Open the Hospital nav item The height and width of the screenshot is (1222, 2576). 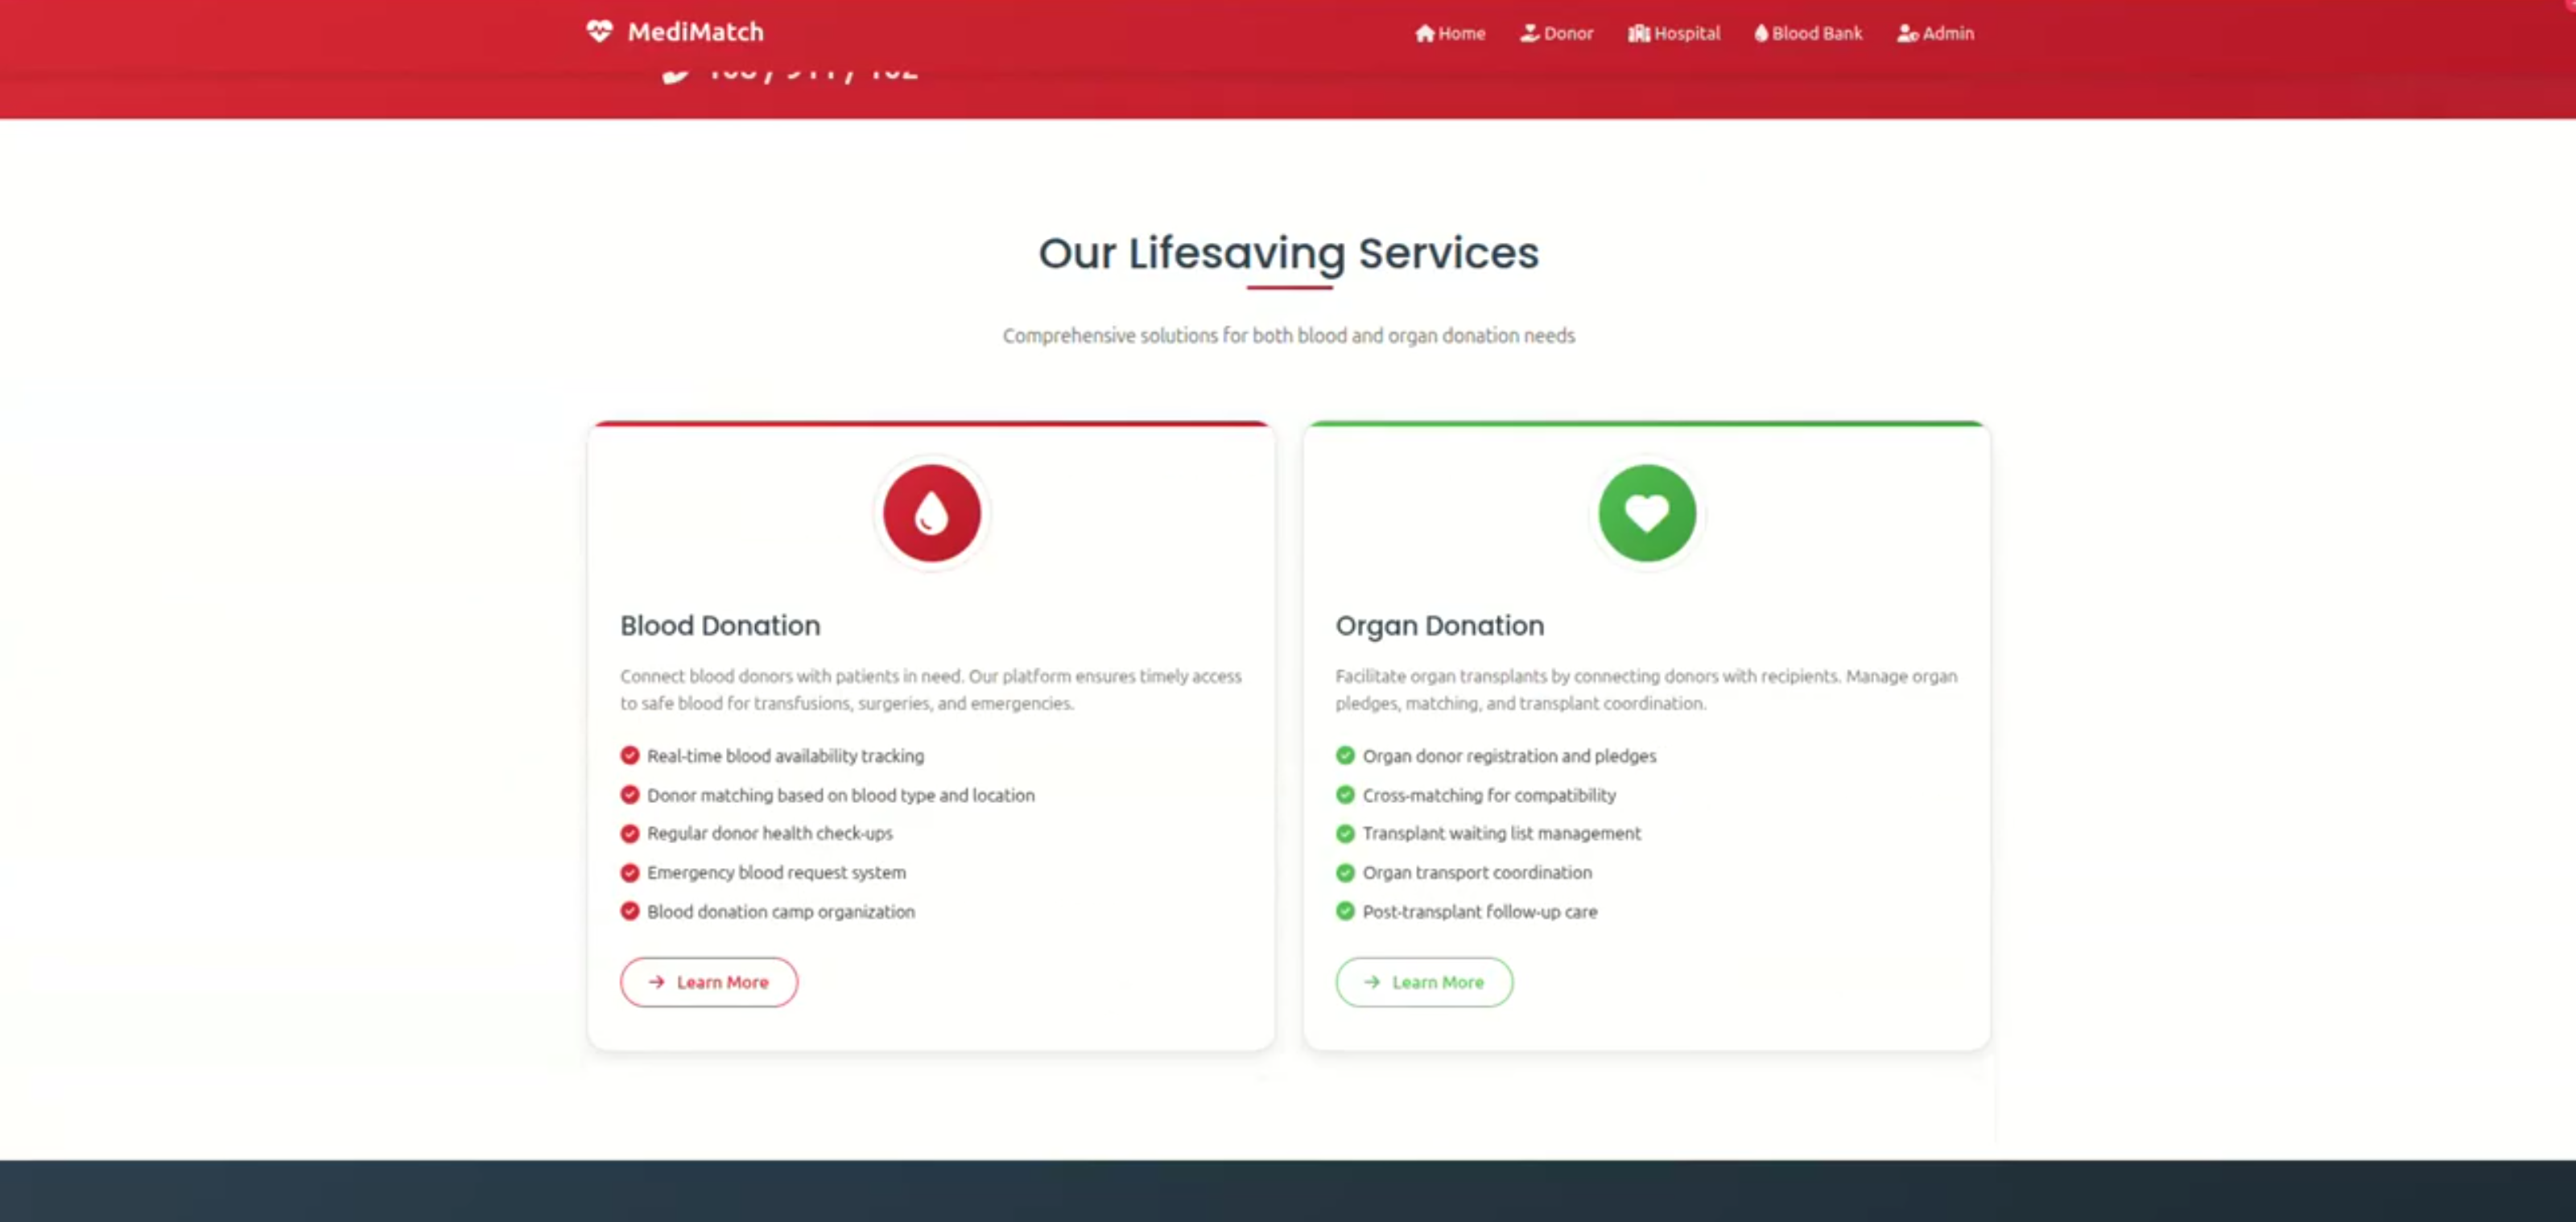(1674, 33)
